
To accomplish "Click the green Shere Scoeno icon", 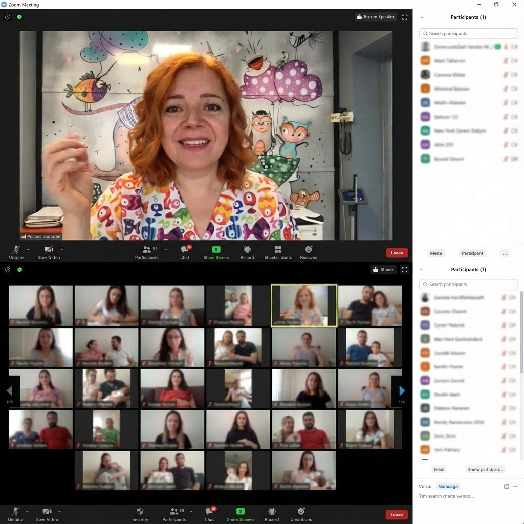I will 241,511.
